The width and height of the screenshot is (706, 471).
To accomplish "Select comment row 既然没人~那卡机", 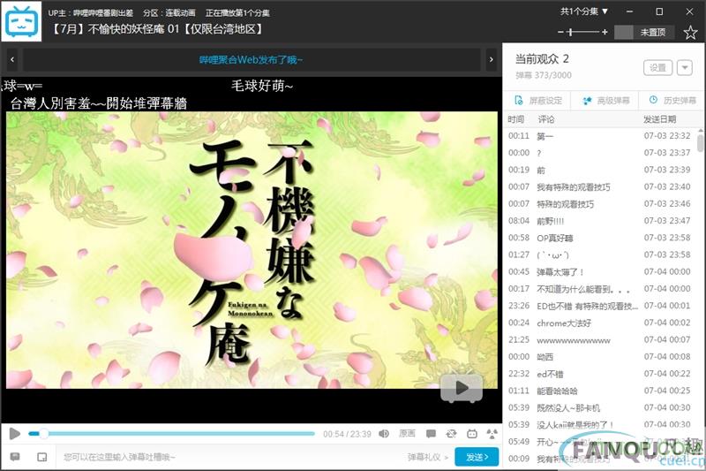I will click(601, 408).
